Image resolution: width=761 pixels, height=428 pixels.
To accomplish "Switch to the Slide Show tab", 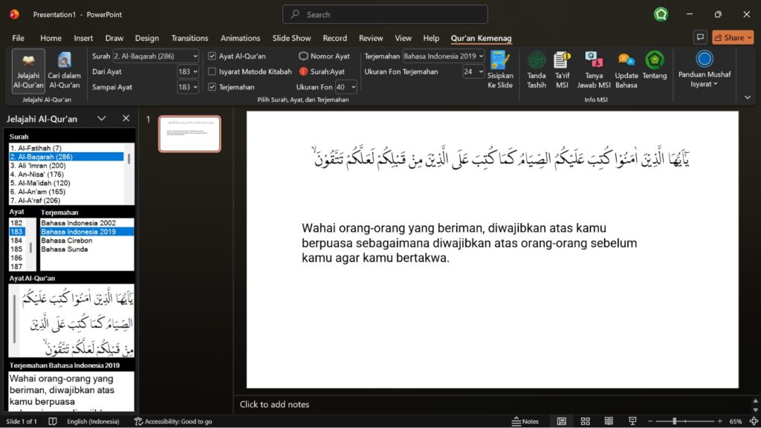I will (291, 38).
